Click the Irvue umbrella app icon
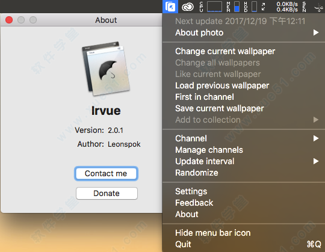The width and height of the screenshot is (325, 252). click(x=106, y=69)
